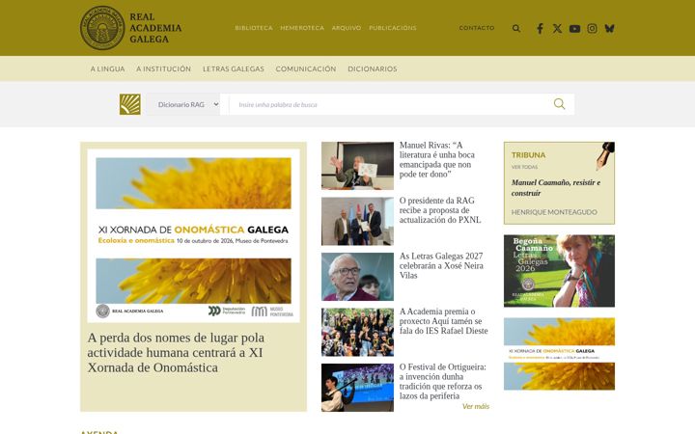
Task: Open the Tribuna section heading
Action: [x=528, y=155]
